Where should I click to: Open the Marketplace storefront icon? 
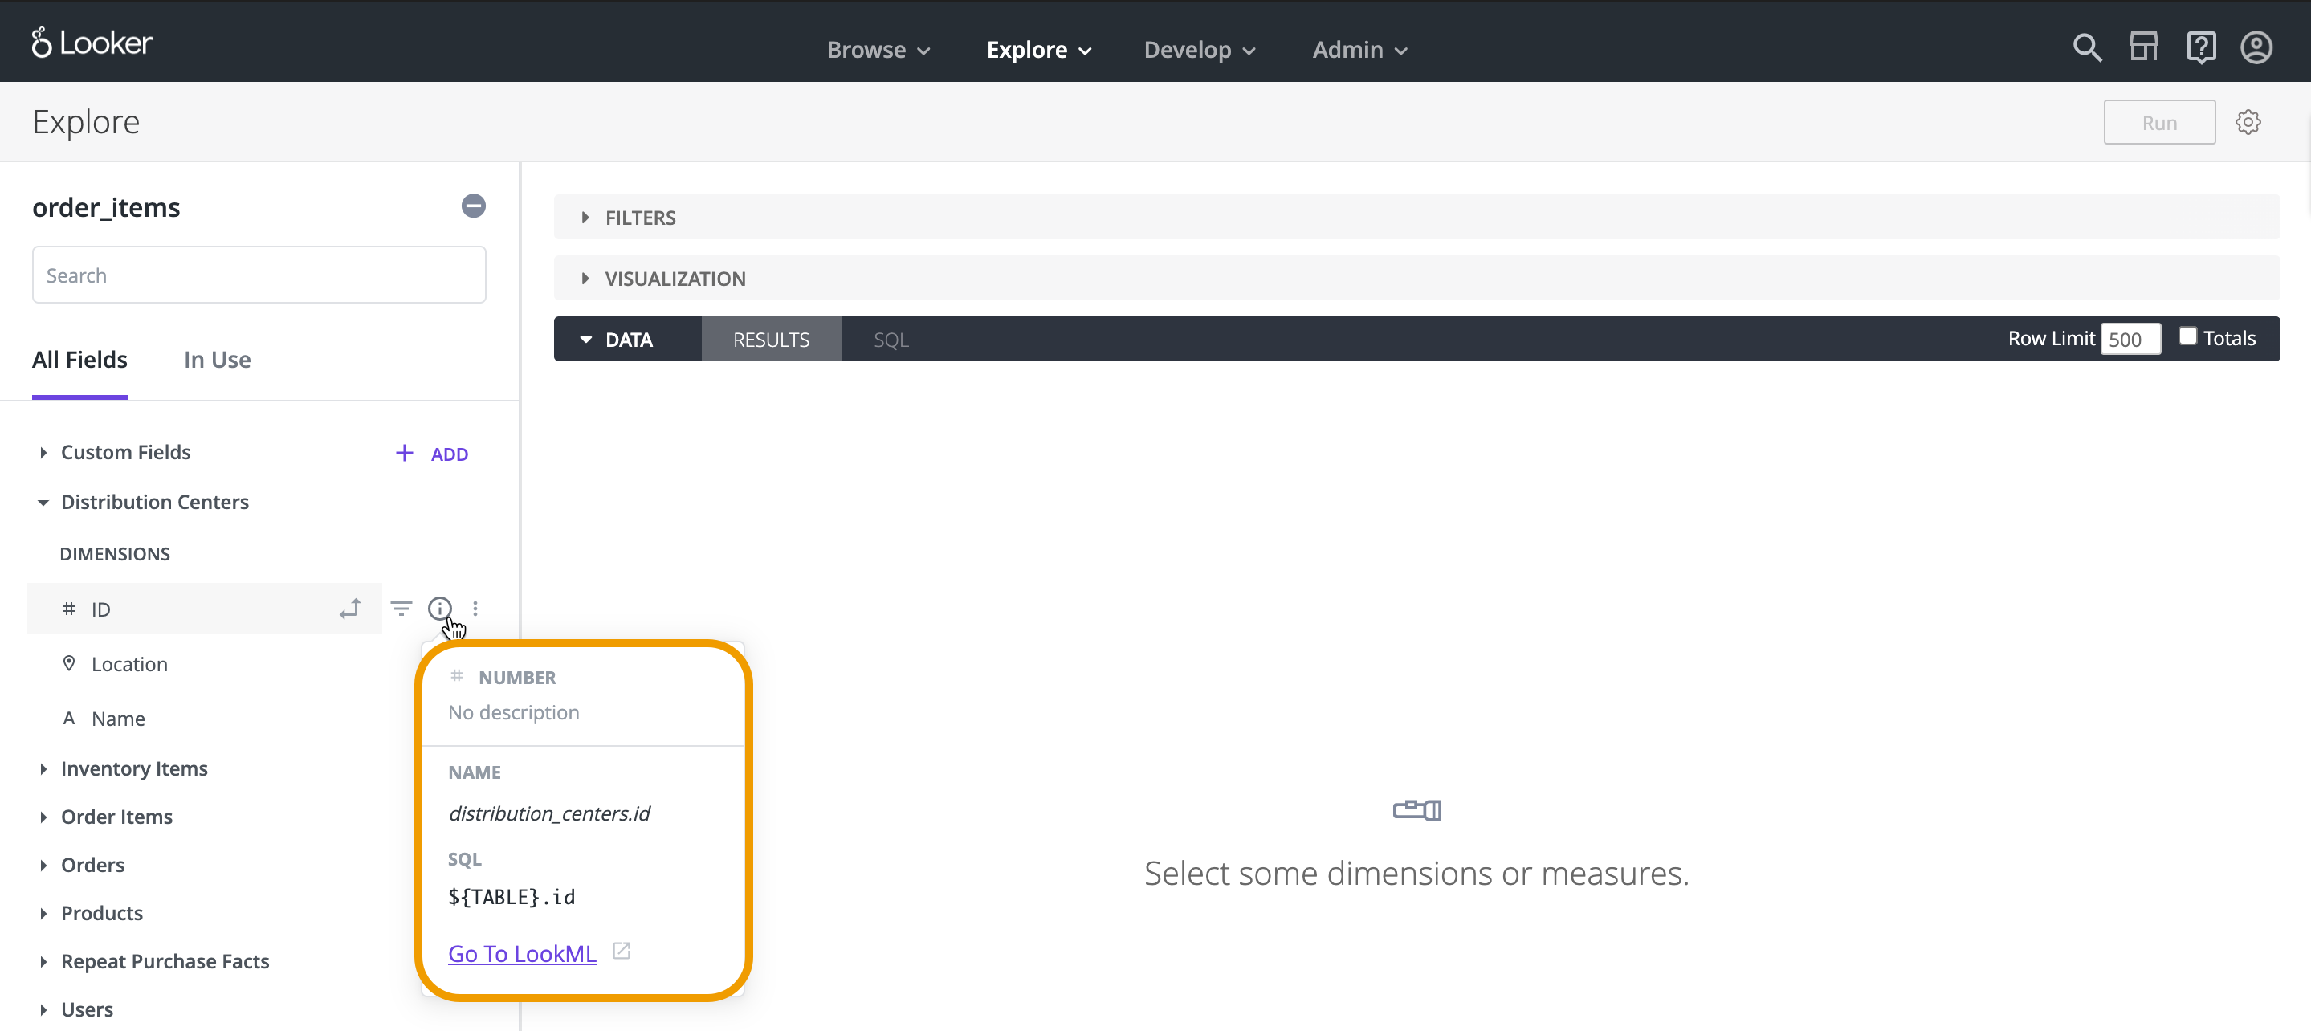(x=2143, y=47)
